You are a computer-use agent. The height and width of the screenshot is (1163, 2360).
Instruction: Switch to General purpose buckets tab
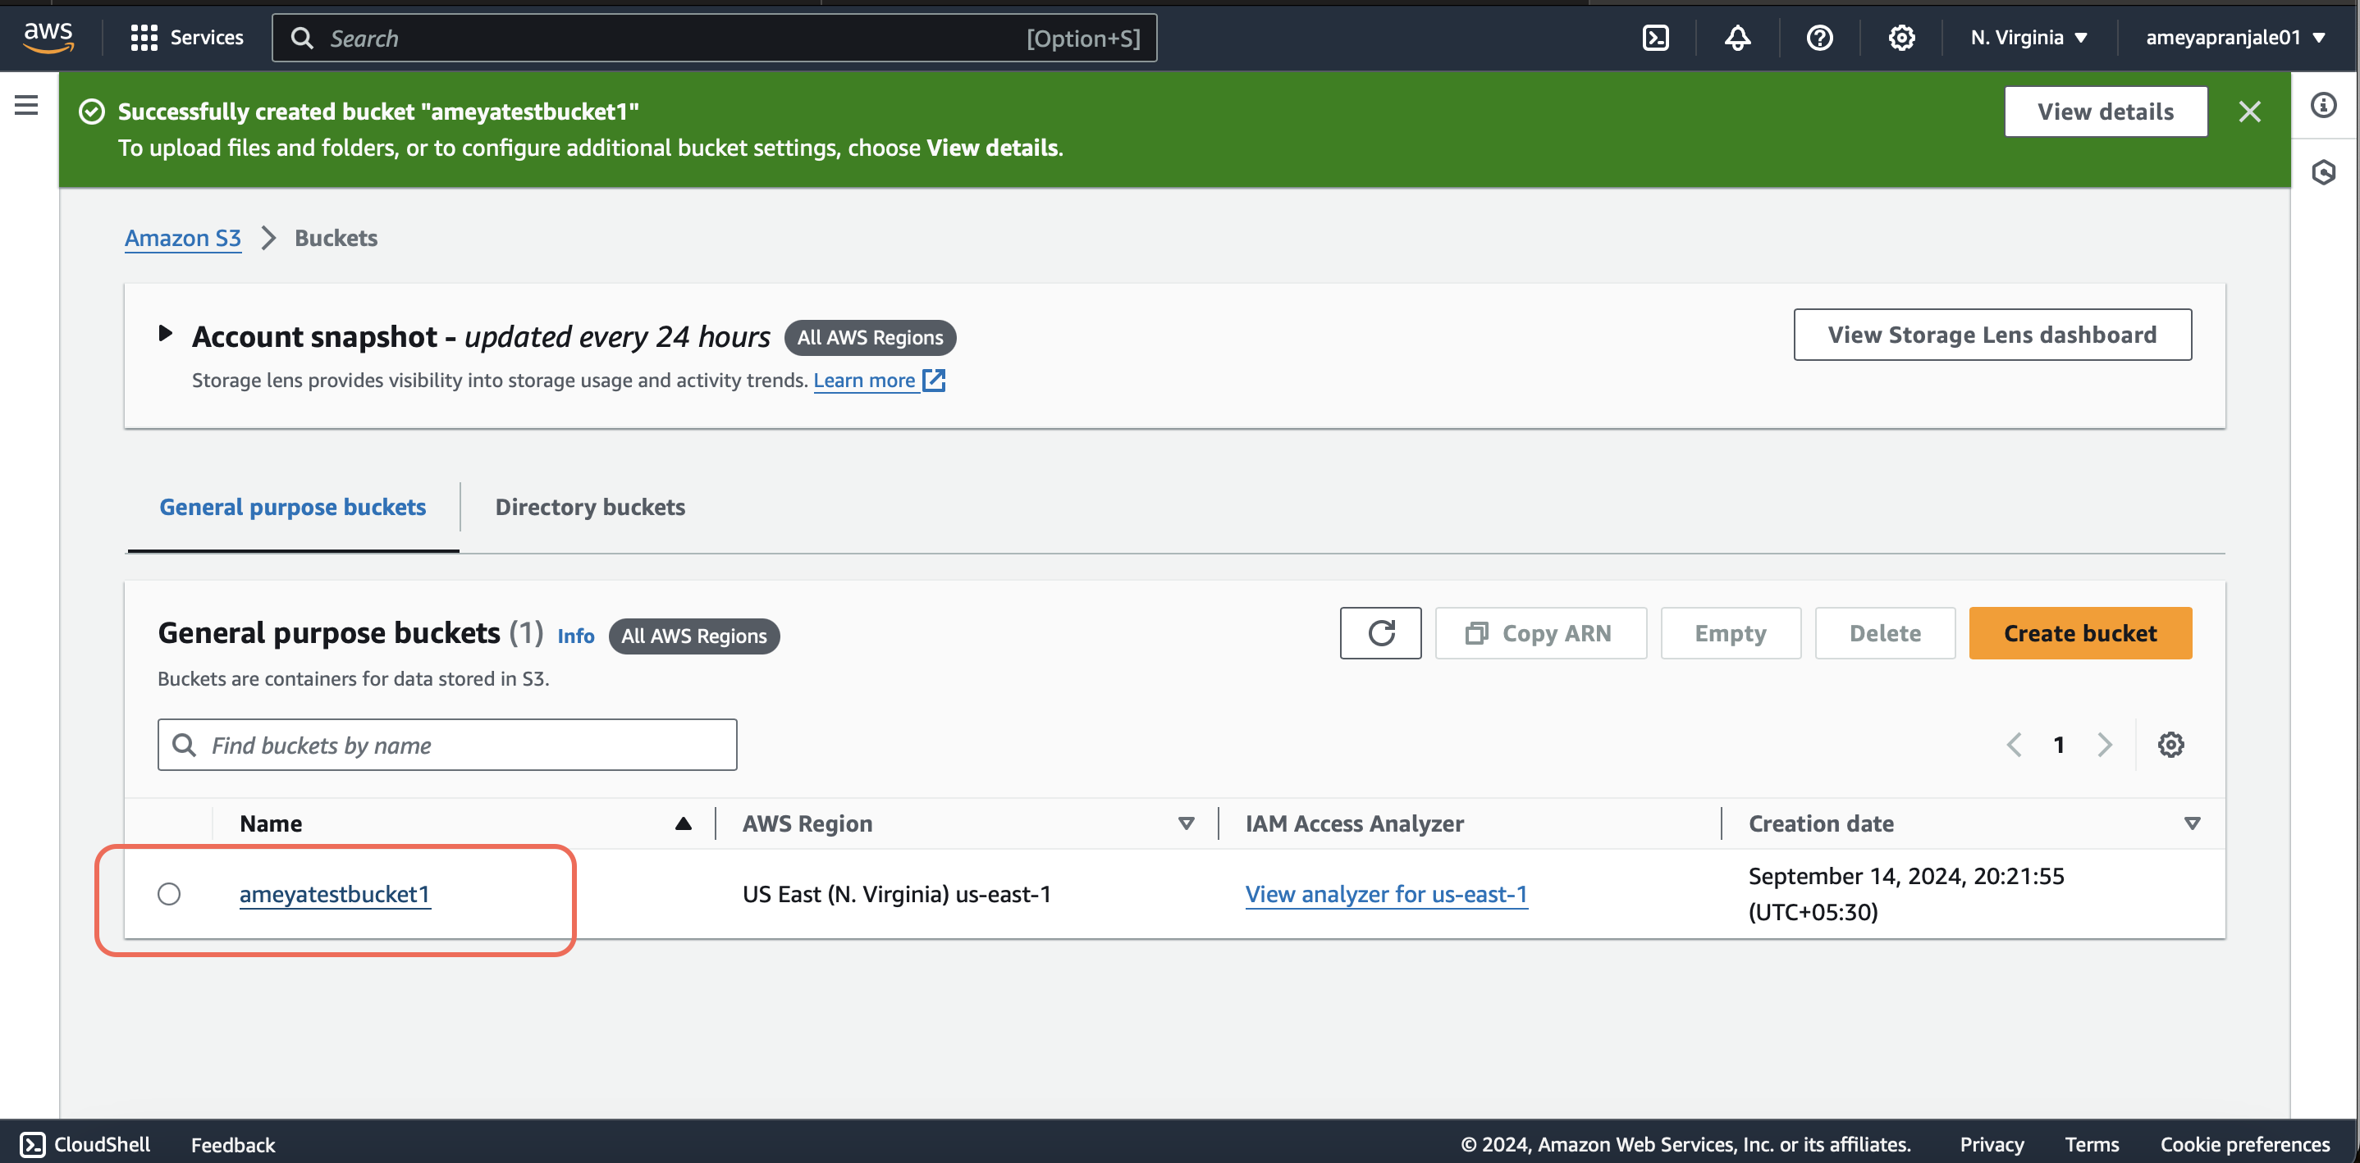(294, 505)
